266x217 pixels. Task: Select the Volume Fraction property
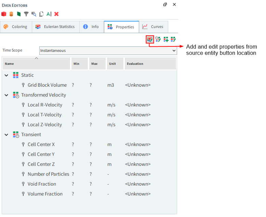[x=45, y=194]
